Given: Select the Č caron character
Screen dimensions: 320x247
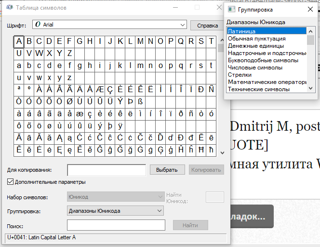Looking at the screenshot, I should click(x=140, y=138).
